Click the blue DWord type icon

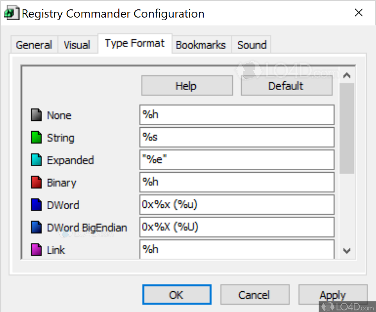(37, 205)
